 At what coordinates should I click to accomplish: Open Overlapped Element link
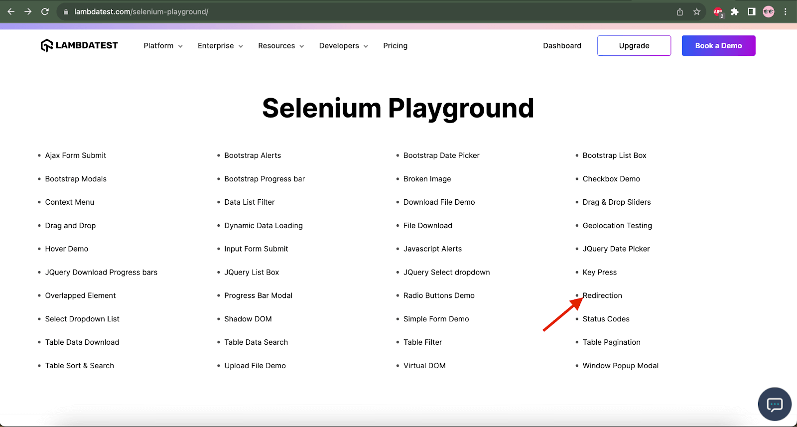[80, 296]
